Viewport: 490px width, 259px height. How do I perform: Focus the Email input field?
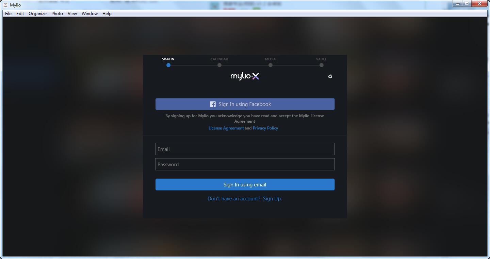245,149
